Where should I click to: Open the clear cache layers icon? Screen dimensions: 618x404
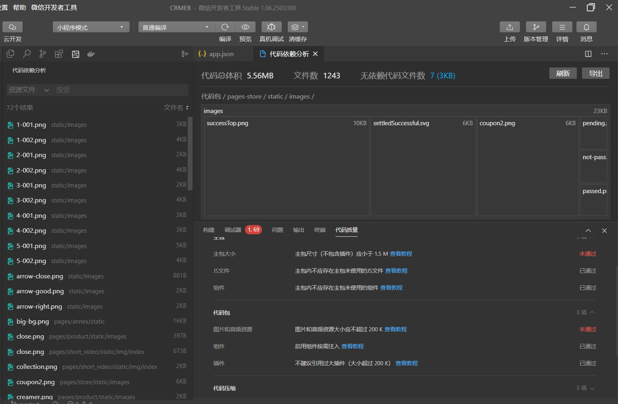[x=298, y=27]
